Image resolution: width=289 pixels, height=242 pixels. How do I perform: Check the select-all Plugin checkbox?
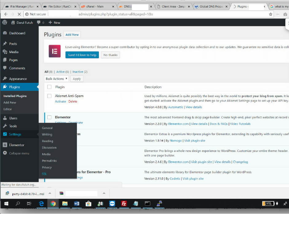pyautogui.click(x=49, y=87)
